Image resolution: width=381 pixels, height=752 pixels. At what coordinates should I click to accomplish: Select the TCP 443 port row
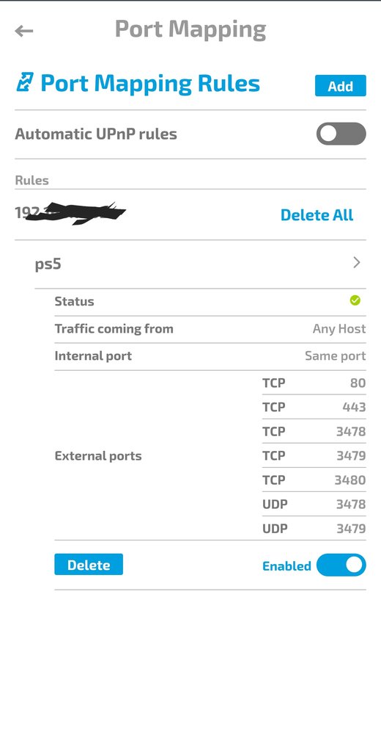(x=314, y=407)
